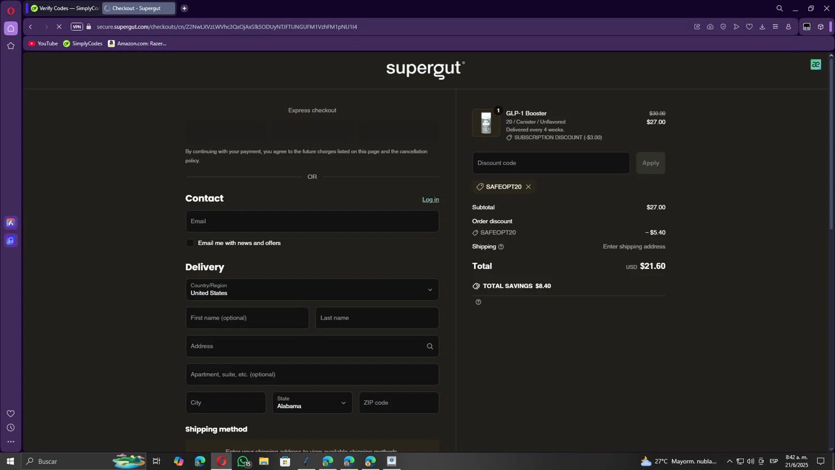
Task: Click the page vertical scrollbar
Action: [831, 145]
